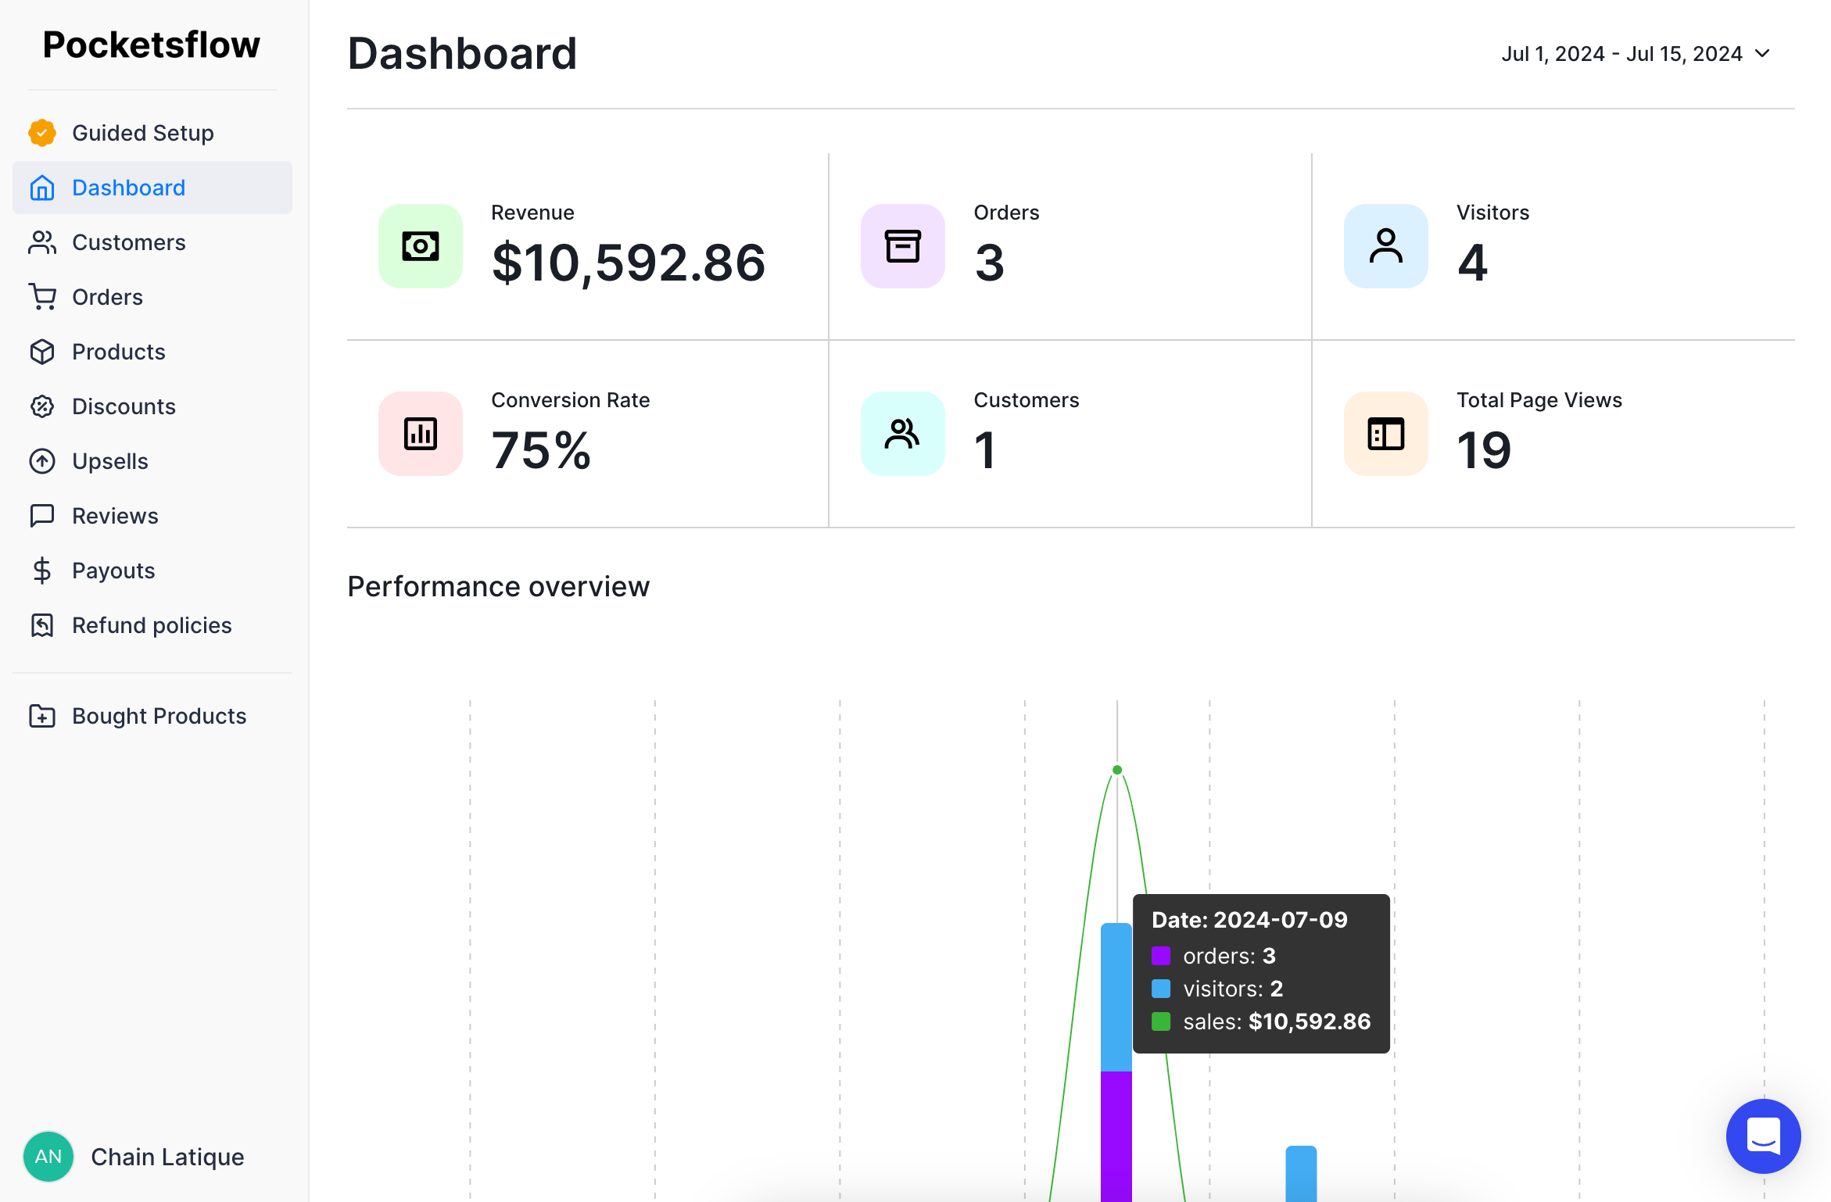Click the Customers people icon in sidebar
The width and height of the screenshot is (1831, 1202).
coord(42,242)
